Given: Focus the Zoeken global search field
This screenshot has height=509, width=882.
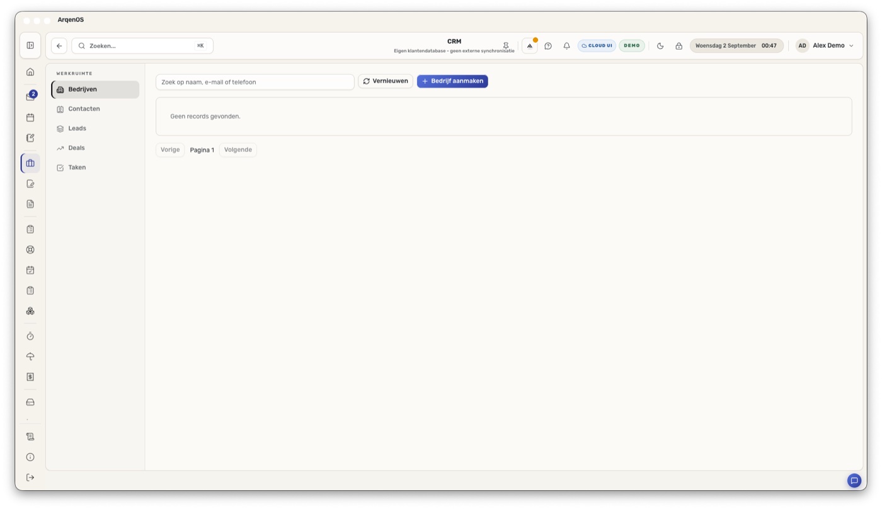Looking at the screenshot, I should coord(142,45).
